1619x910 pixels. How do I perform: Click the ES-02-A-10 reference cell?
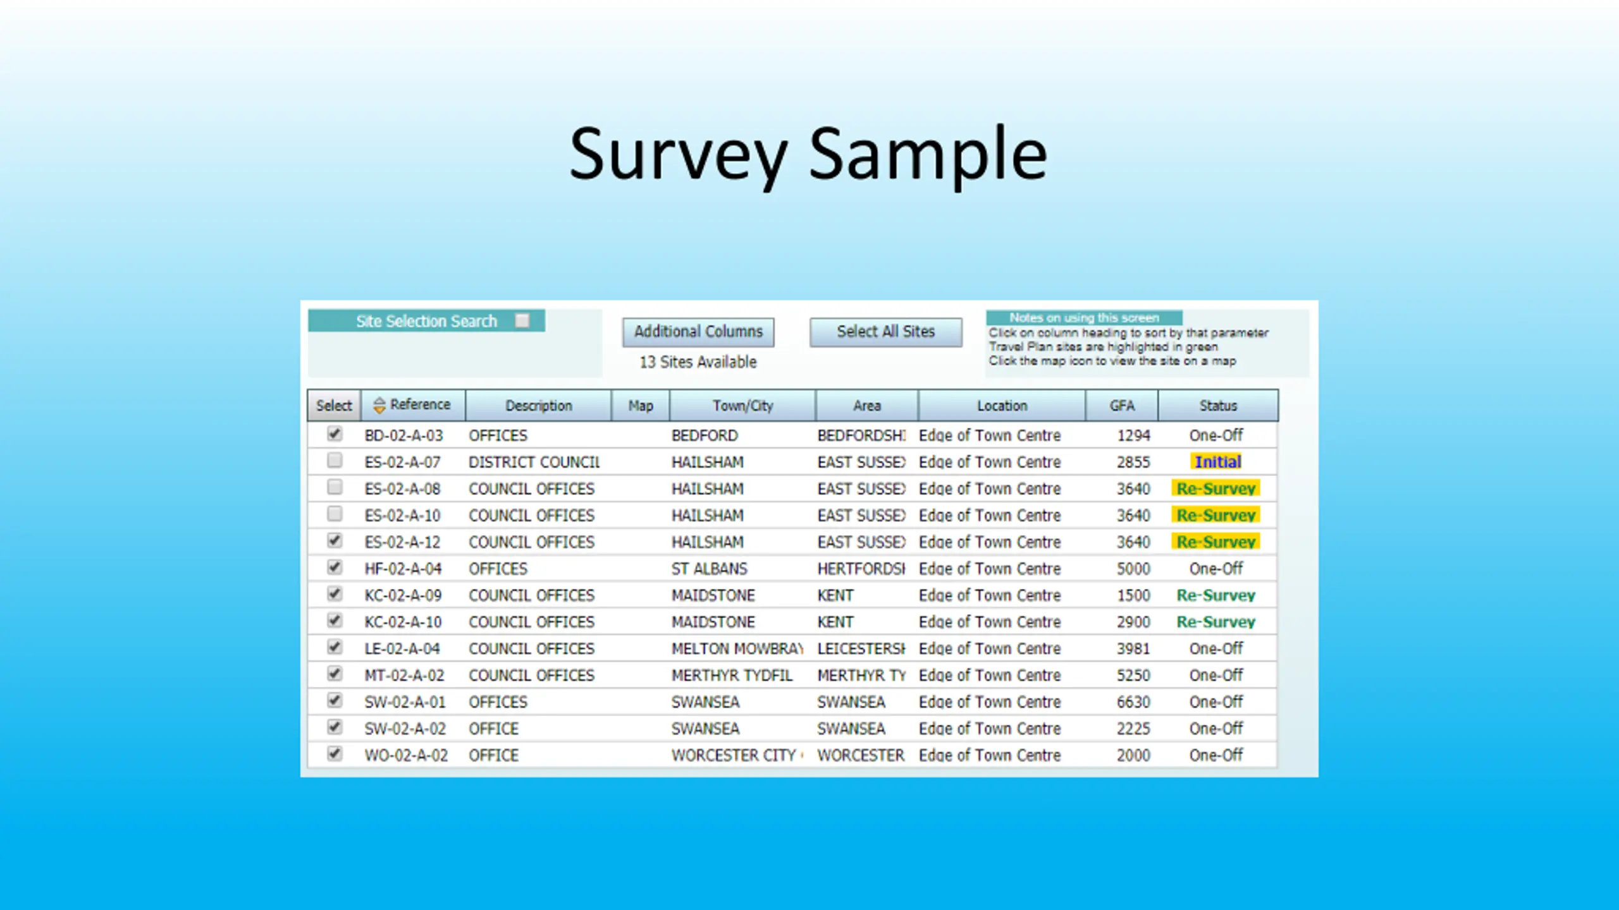pos(402,515)
